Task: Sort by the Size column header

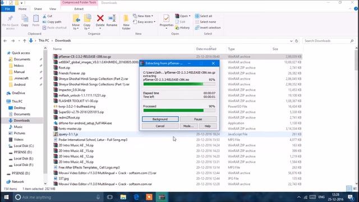Action: point(275,49)
